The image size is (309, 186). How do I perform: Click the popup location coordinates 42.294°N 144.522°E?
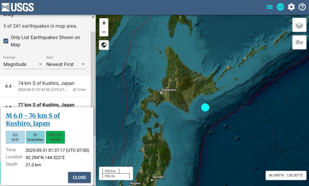45,157
